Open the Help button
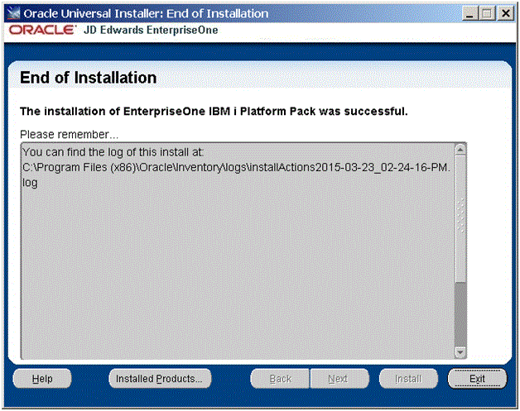Image resolution: width=520 pixels, height=411 pixels. pyautogui.click(x=42, y=378)
